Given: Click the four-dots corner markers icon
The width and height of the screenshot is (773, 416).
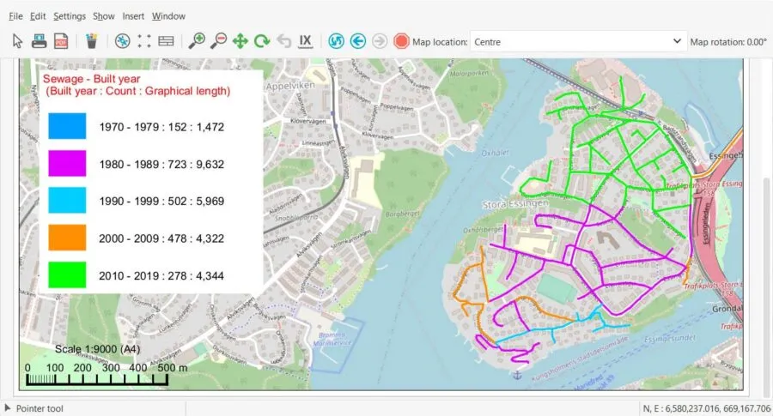Looking at the screenshot, I should 144,41.
